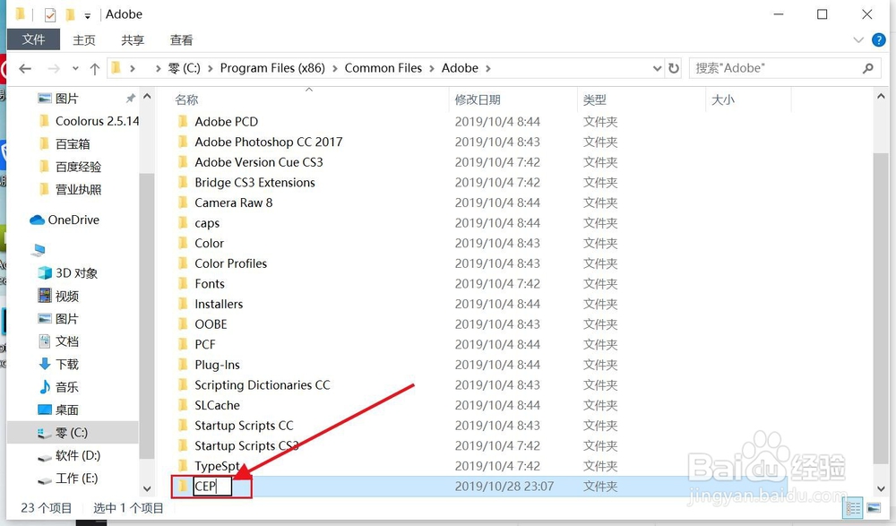Go up one folder level
The image size is (896, 526).
coord(95,69)
